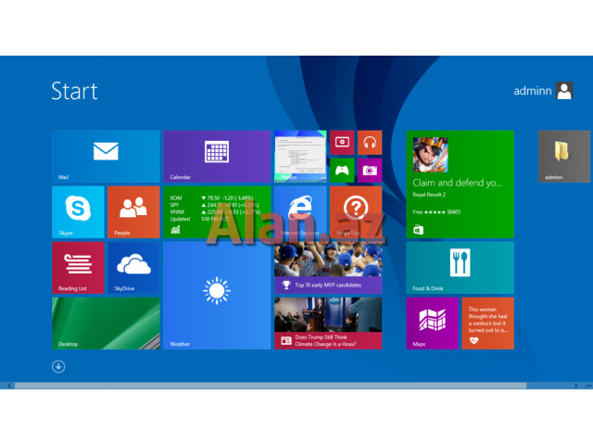Open the Trump climate change news tile
Viewport: 593px width, 445px height.
[x=328, y=324]
